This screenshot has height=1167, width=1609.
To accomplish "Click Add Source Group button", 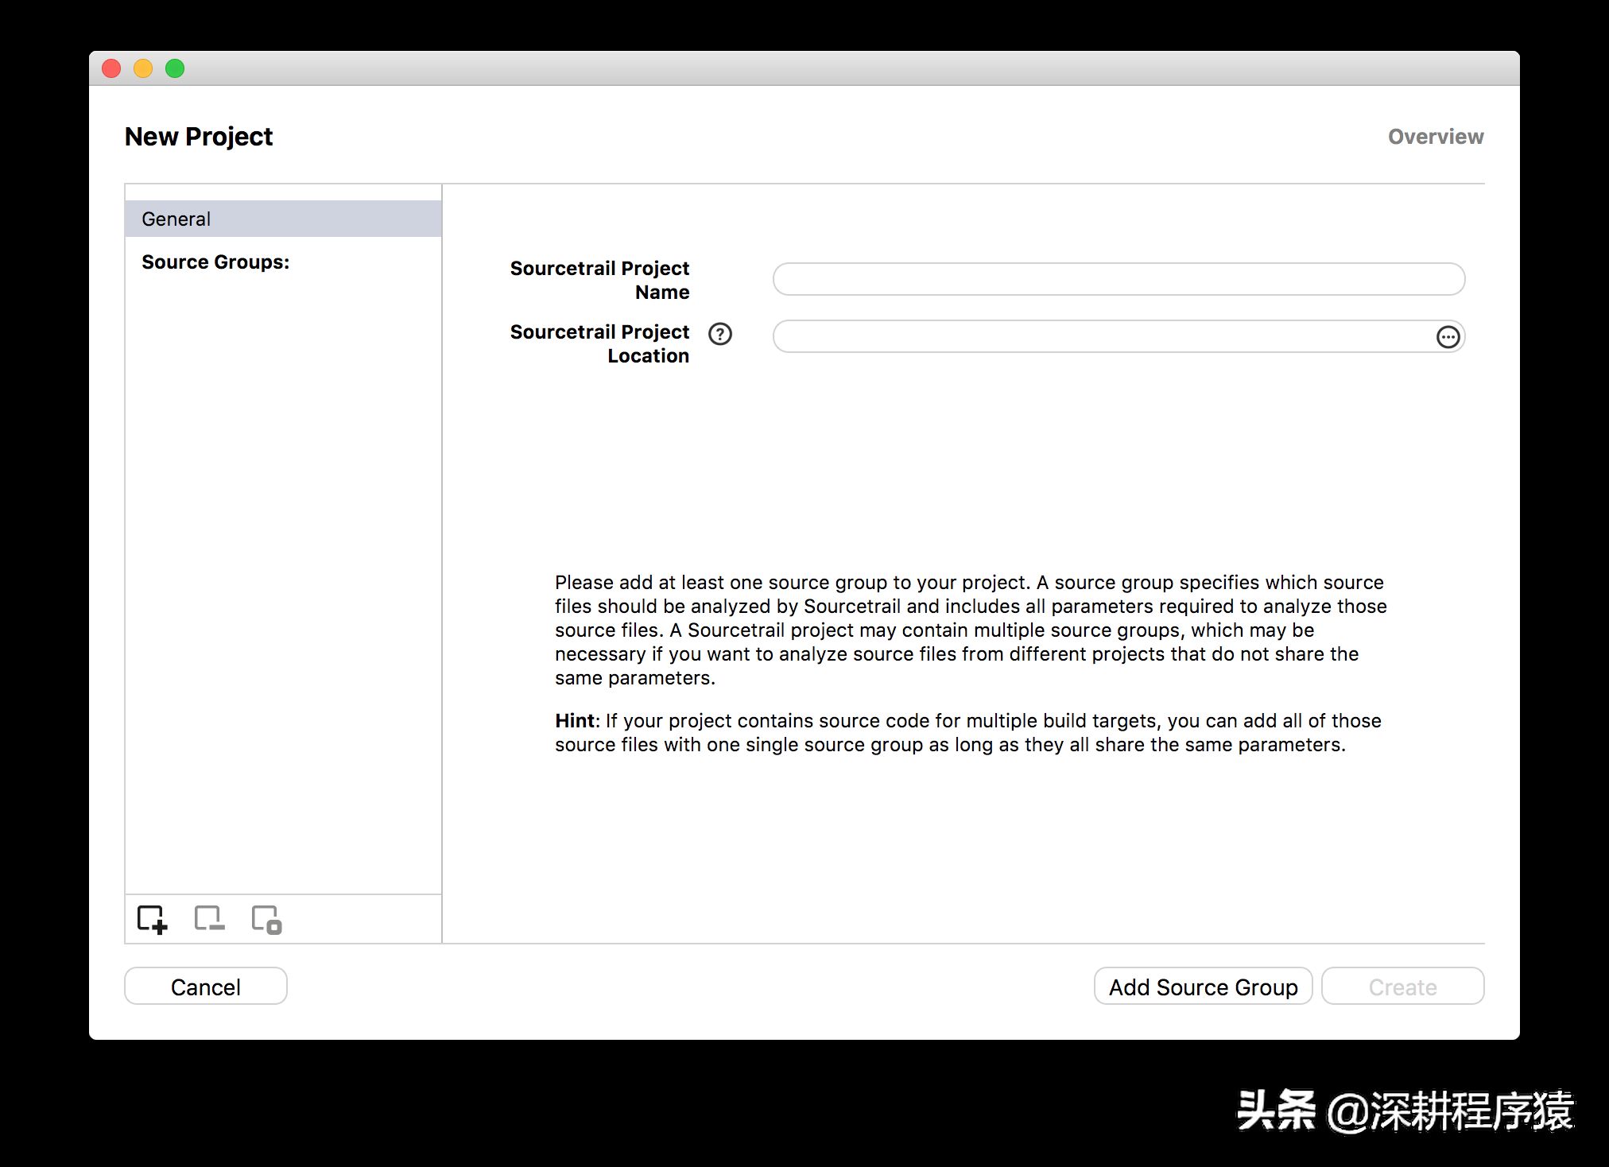I will click(x=1203, y=987).
